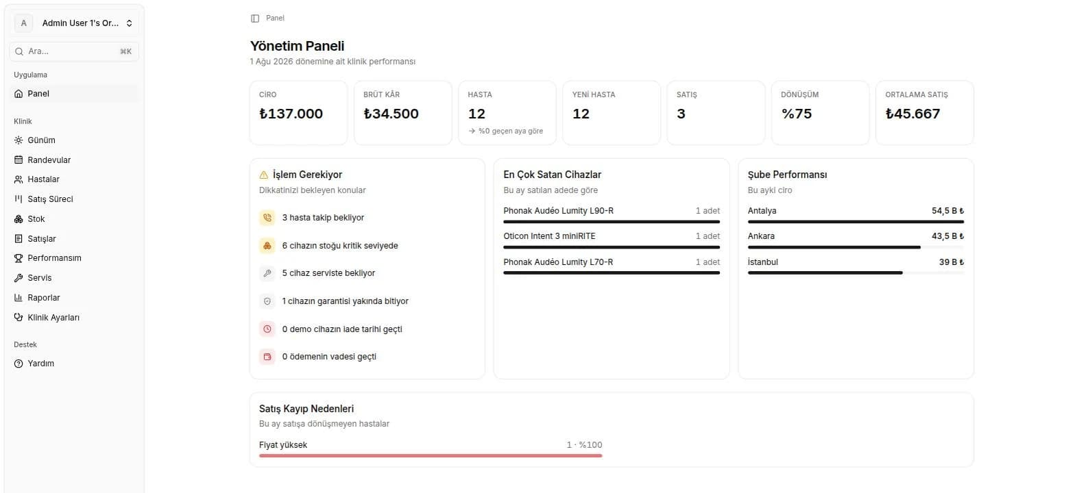Click the Günüm sun icon
The width and height of the screenshot is (1075, 493).
(19, 140)
